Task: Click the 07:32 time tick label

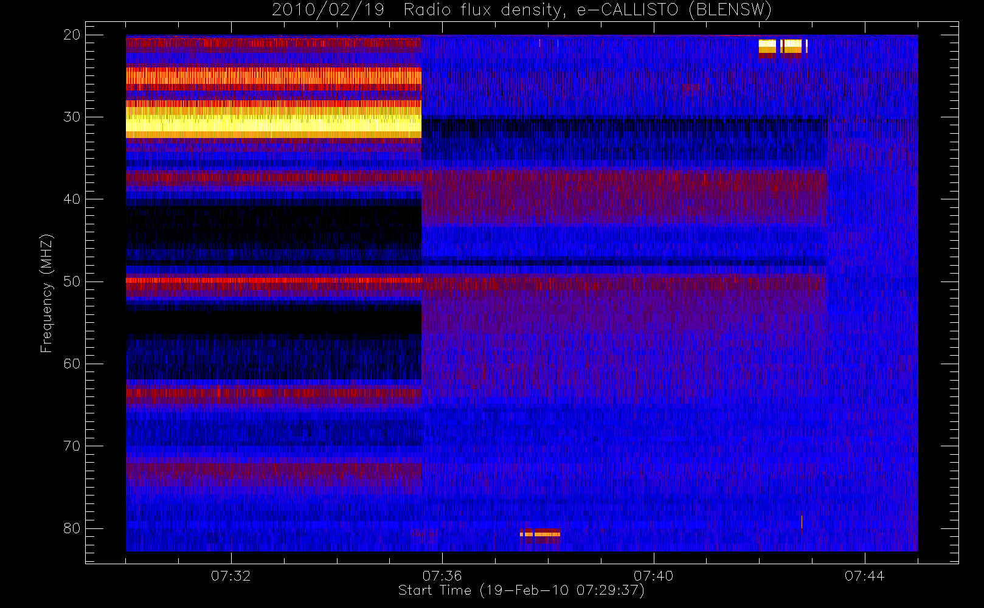Action: (x=231, y=576)
